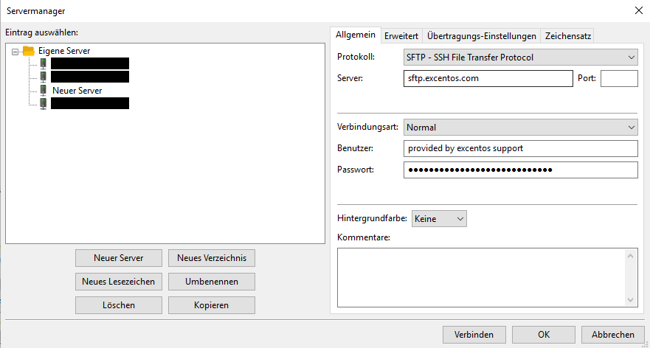Confirm with the OK button
This screenshot has width=650, height=348.
point(544,334)
